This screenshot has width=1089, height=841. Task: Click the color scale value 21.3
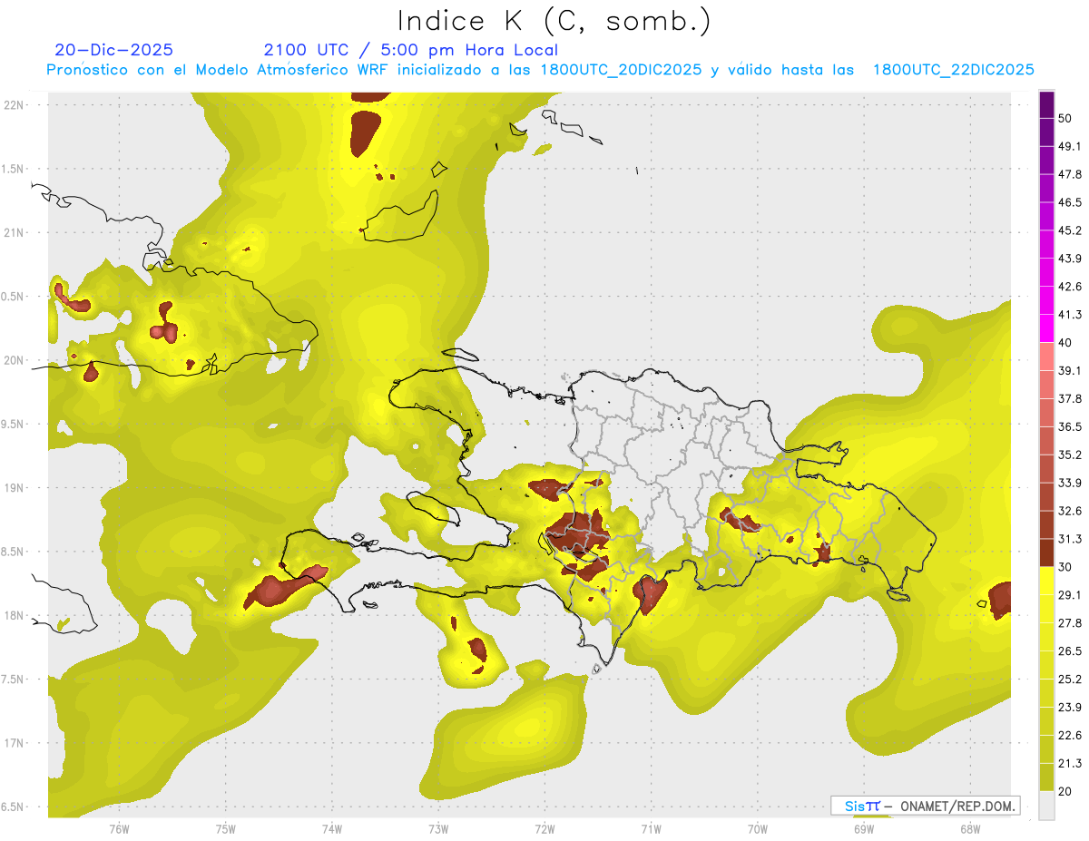(x=1070, y=763)
